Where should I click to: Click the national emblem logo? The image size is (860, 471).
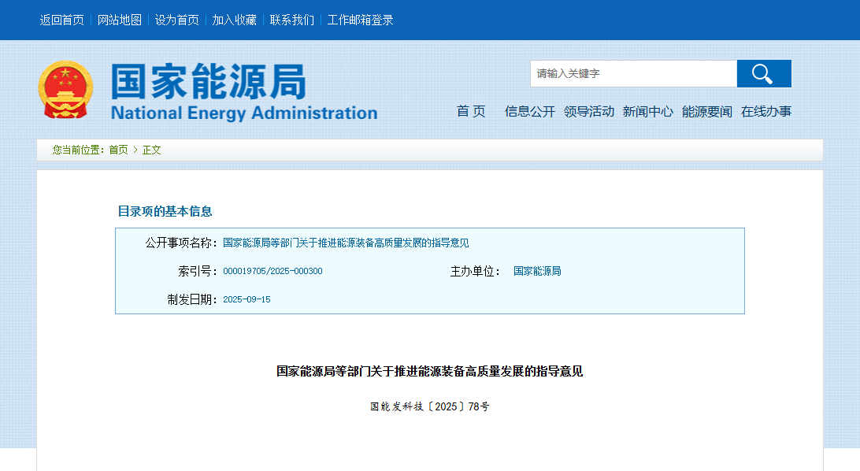67,89
